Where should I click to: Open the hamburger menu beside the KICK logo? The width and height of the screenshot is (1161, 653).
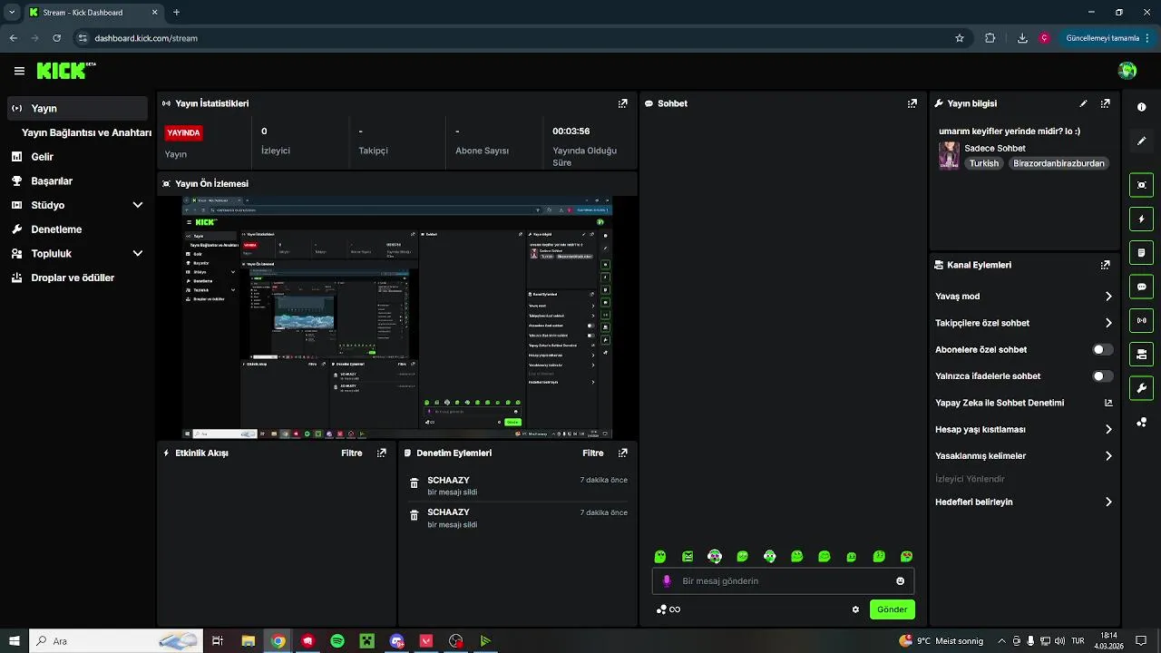(x=19, y=71)
